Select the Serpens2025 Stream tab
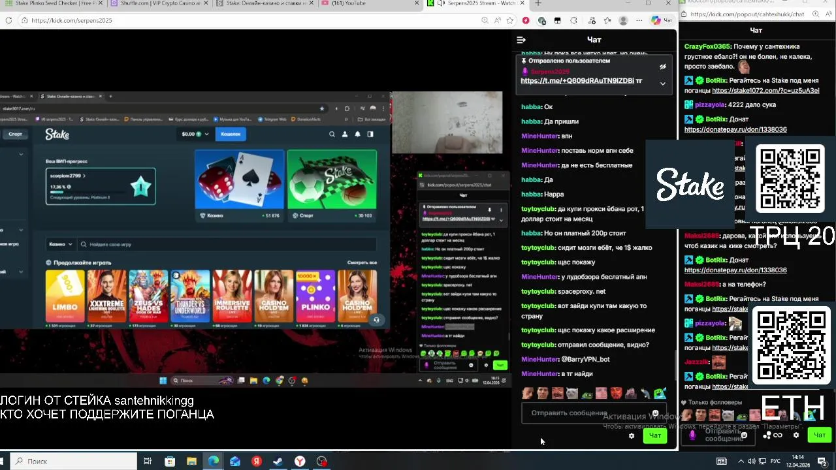Image resolution: width=836 pixels, height=470 pixels. click(475, 3)
